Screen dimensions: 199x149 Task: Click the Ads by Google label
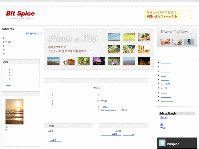pyautogui.click(x=168, y=113)
